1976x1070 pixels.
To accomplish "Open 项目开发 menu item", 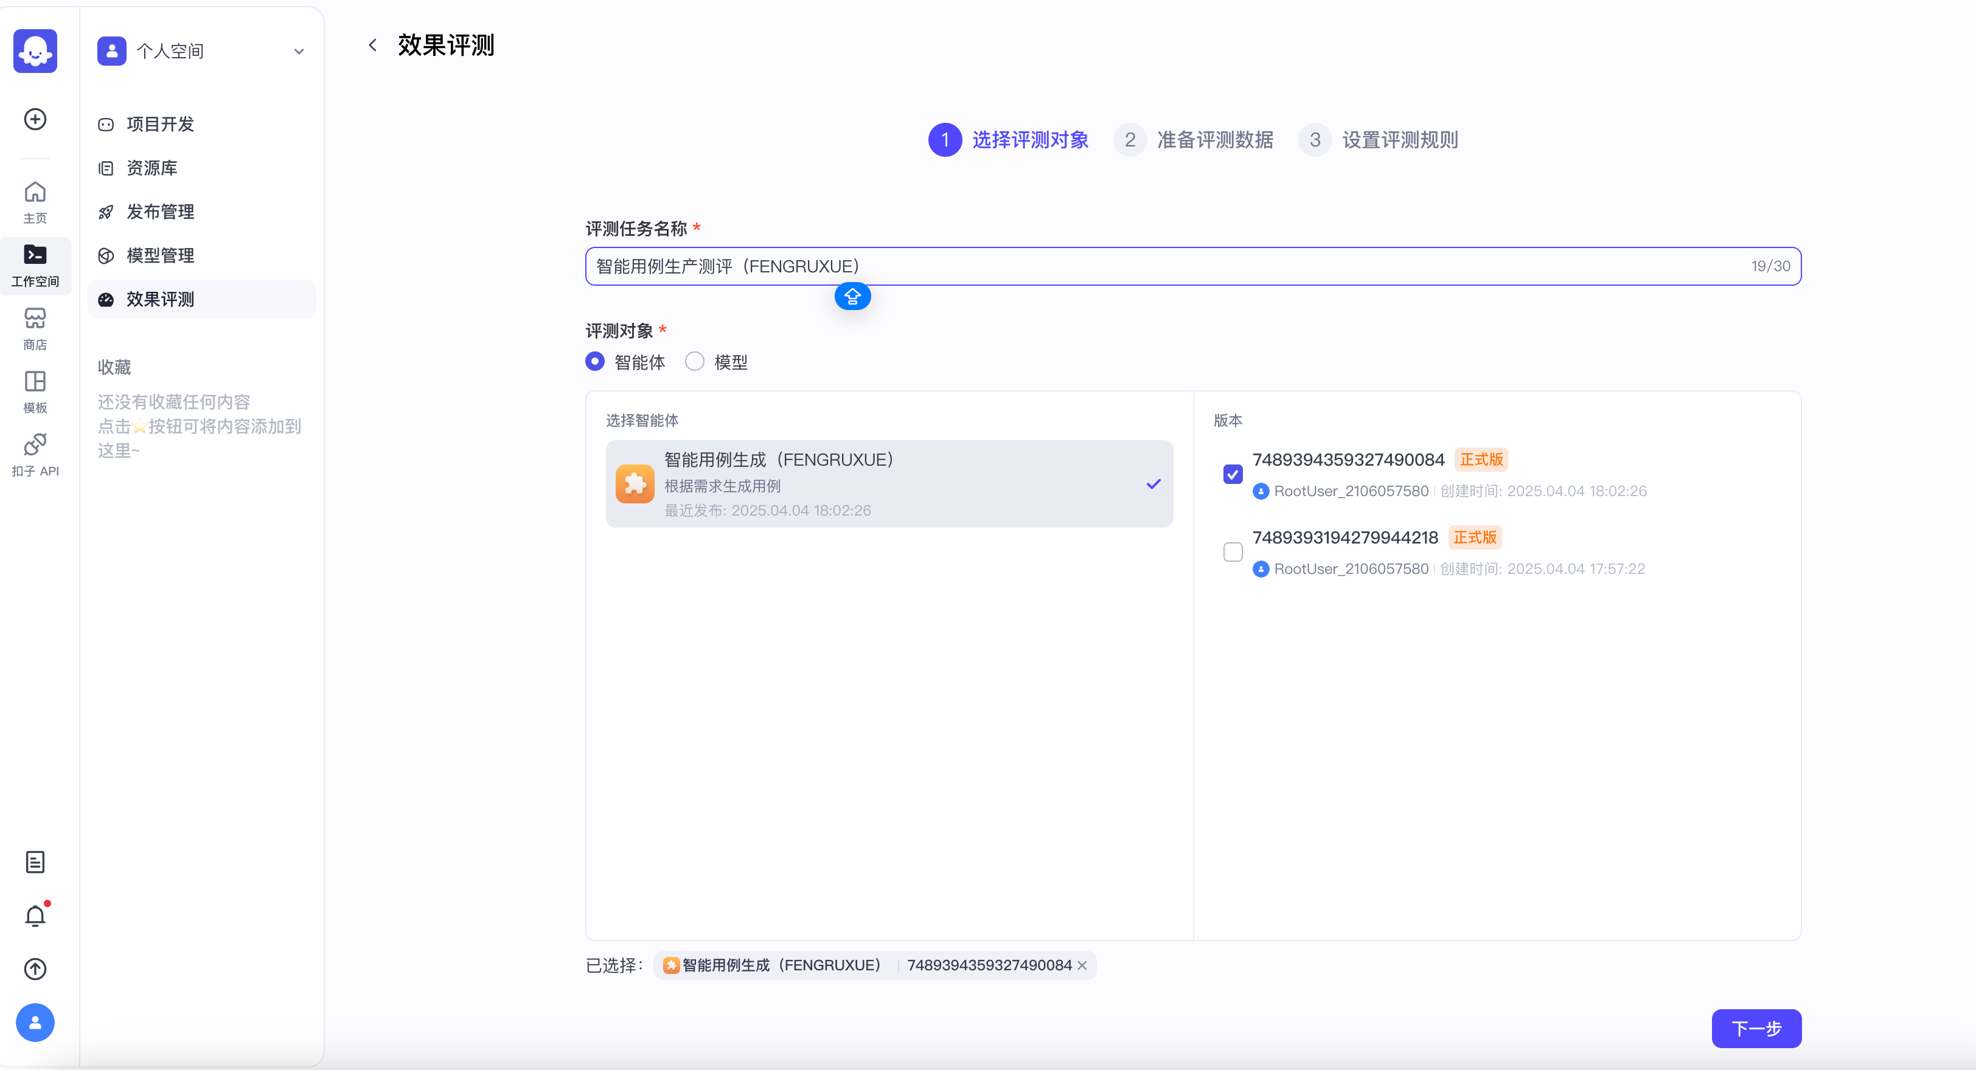I will [161, 124].
